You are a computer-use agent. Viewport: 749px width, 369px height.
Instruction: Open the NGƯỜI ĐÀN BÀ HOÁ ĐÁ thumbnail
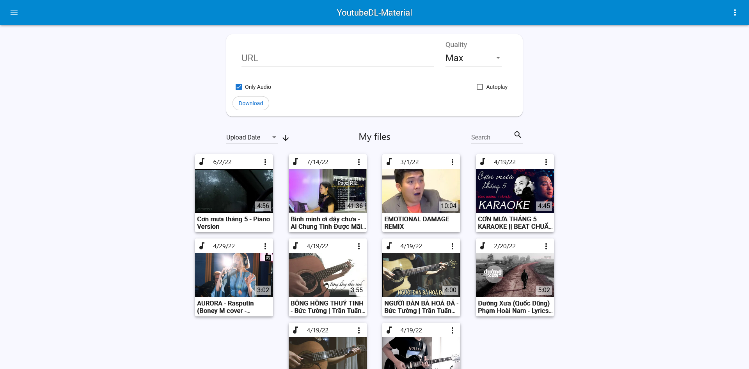[421, 275]
